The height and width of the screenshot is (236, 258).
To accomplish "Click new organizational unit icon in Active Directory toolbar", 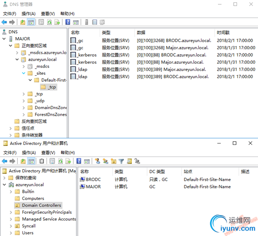I will [x=114, y=161].
